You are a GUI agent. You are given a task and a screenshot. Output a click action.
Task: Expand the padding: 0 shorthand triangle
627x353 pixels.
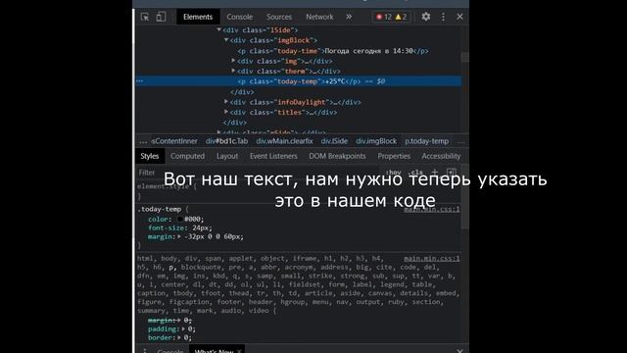(x=183, y=329)
